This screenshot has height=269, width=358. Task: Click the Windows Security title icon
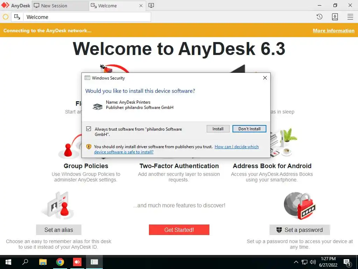click(87, 78)
